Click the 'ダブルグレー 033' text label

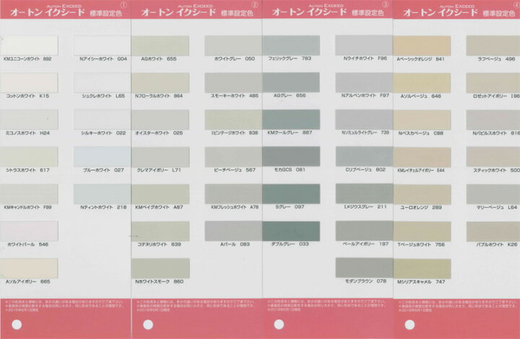[x=290, y=244]
